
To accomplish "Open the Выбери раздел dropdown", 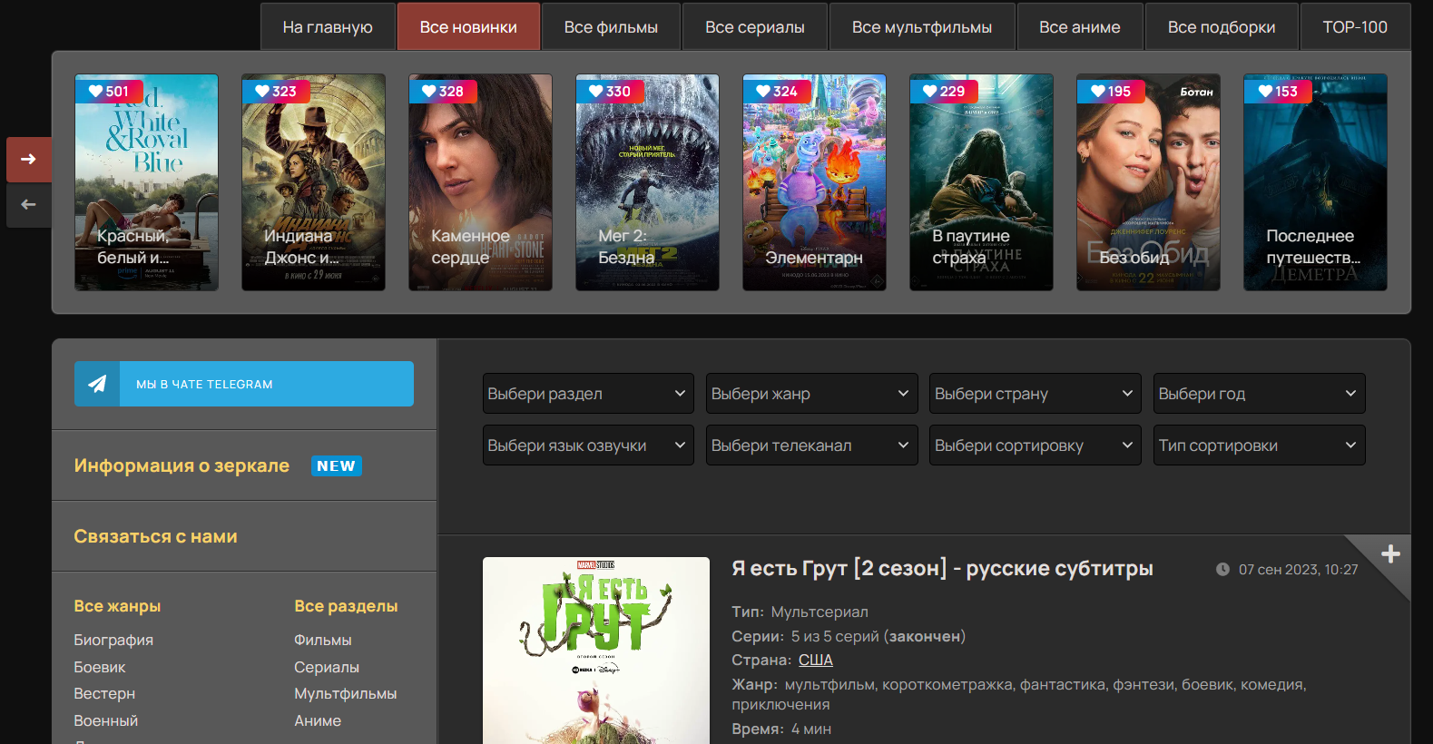I will pyautogui.click(x=588, y=394).
